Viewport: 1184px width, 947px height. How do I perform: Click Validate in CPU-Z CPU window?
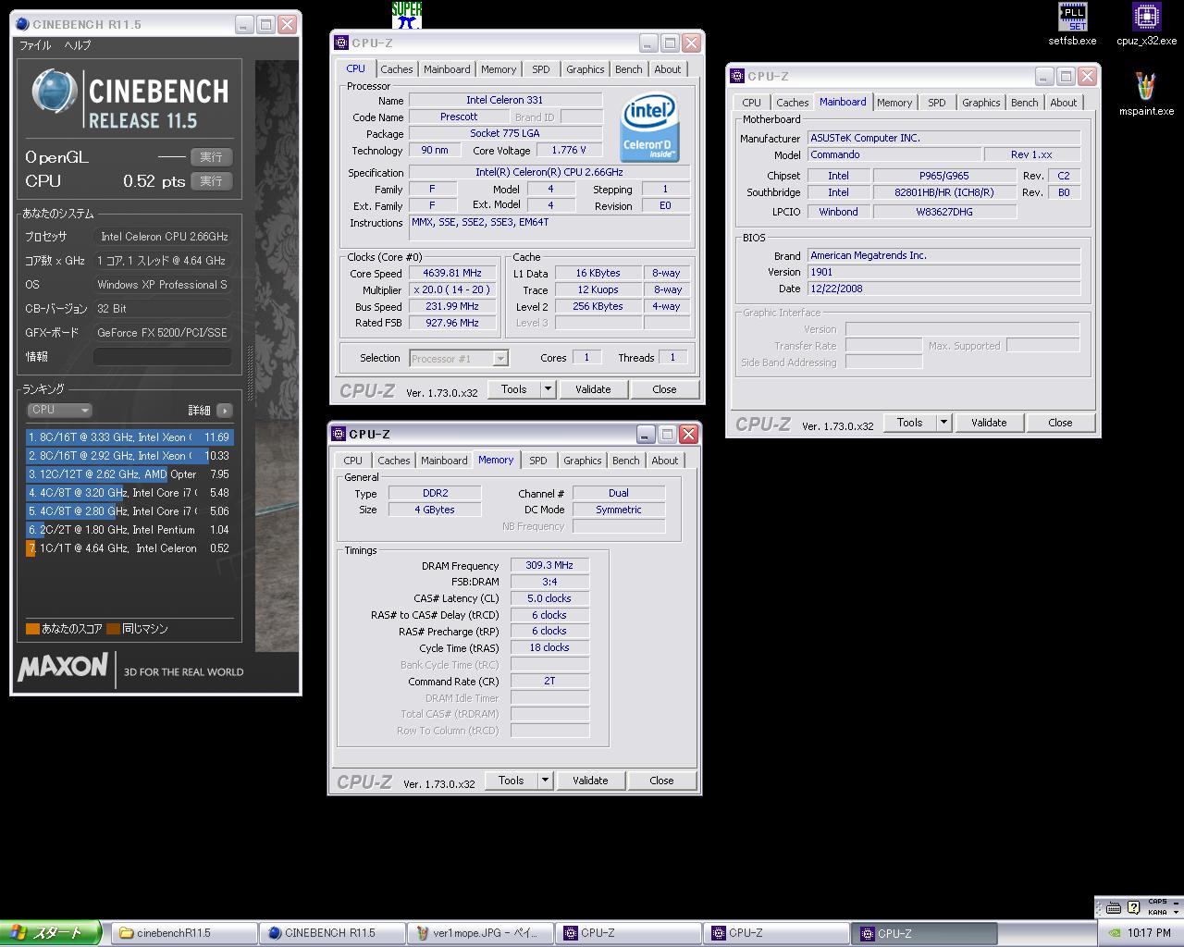click(x=593, y=389)
